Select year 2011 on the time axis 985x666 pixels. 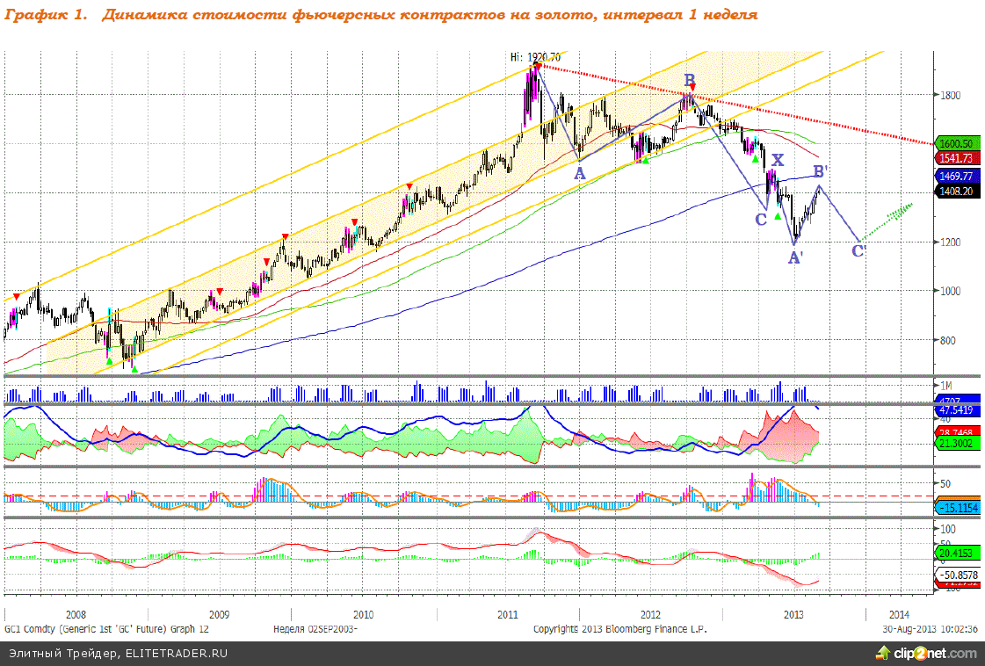(507, 614)
